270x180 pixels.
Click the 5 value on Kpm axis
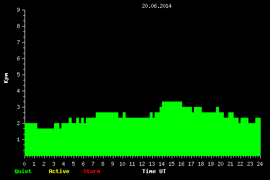point(19,75)
